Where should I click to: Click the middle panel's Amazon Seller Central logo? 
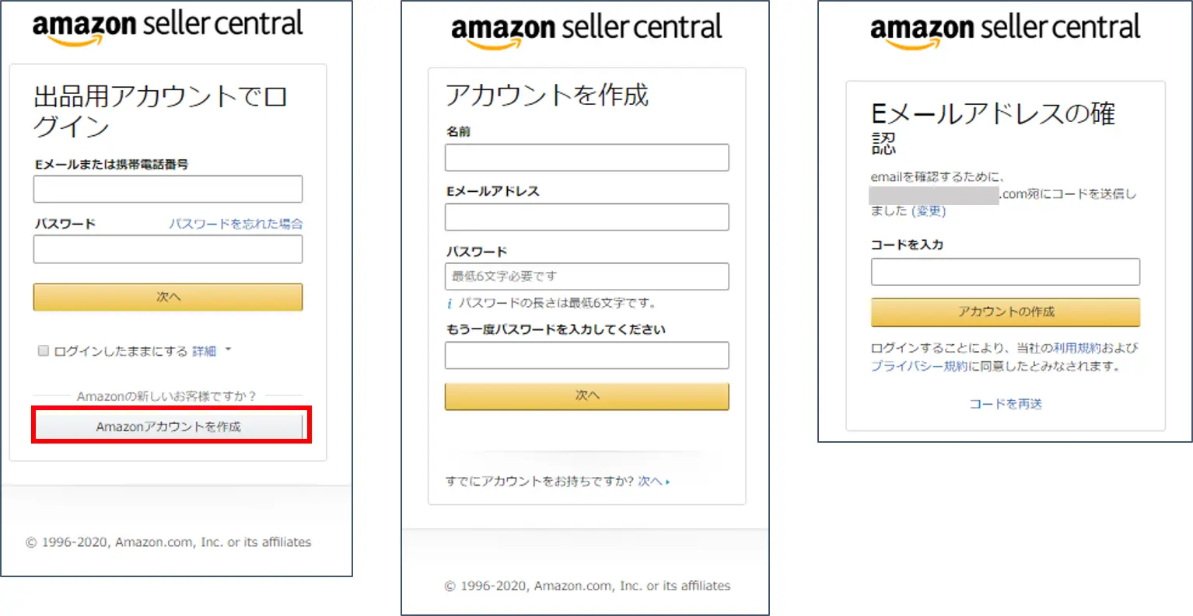[x=586, y=31]
